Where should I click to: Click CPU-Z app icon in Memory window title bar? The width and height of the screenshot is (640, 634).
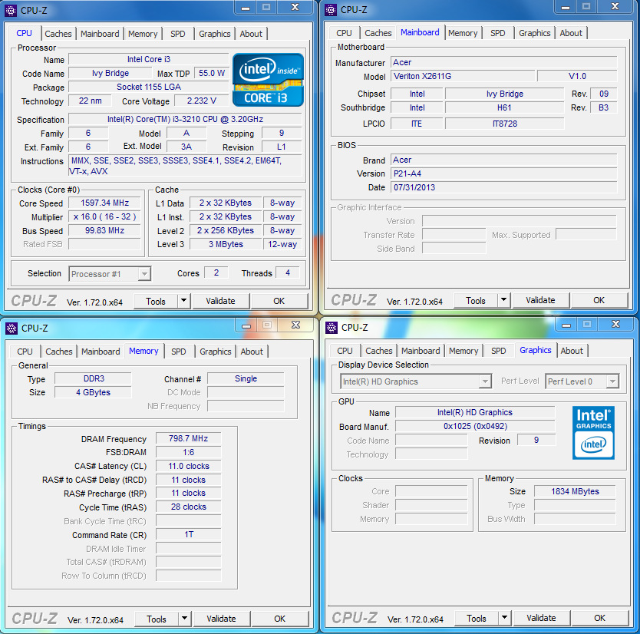coord(12,328)
